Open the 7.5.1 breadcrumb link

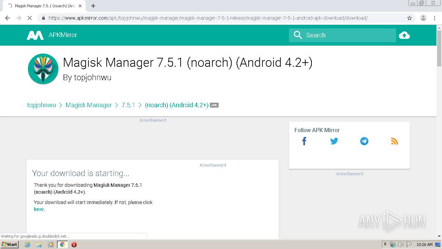(x=128, y=105)
